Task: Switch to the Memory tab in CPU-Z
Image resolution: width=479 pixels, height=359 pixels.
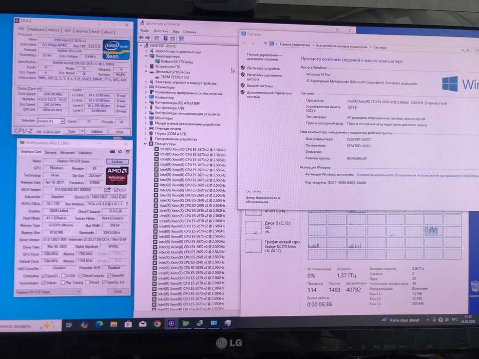Action: 53,30
